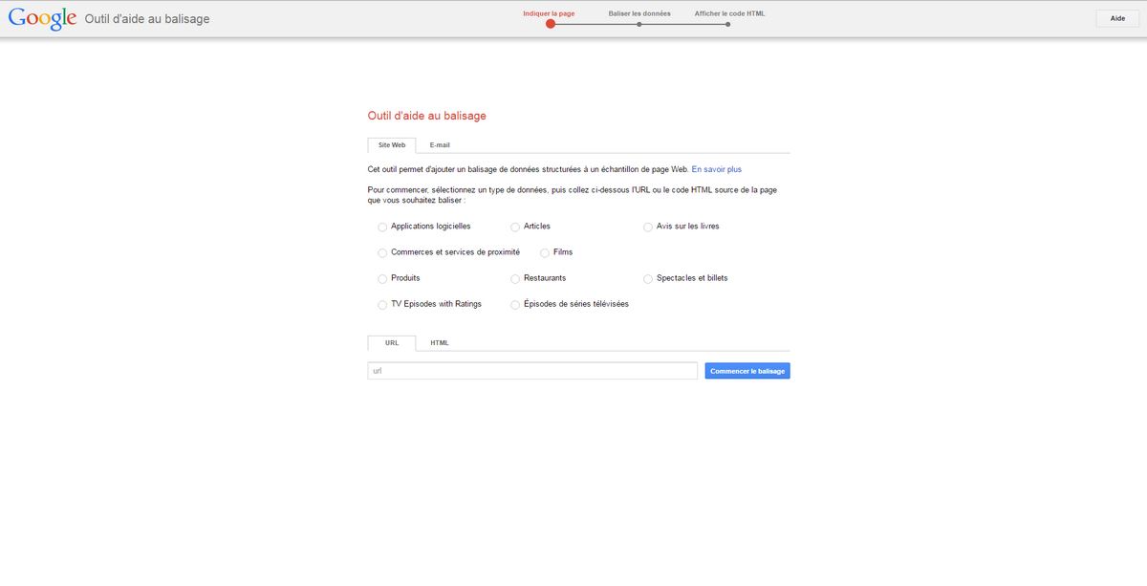Screen dimensions: 1147x586
Task: Select the Applications logicielles radio button
Action: [x=382, y=228]
